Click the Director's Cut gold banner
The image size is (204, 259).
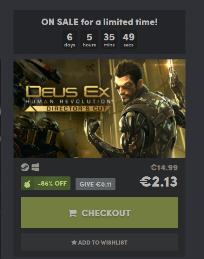pyautogui.click(x=68, y=109)
